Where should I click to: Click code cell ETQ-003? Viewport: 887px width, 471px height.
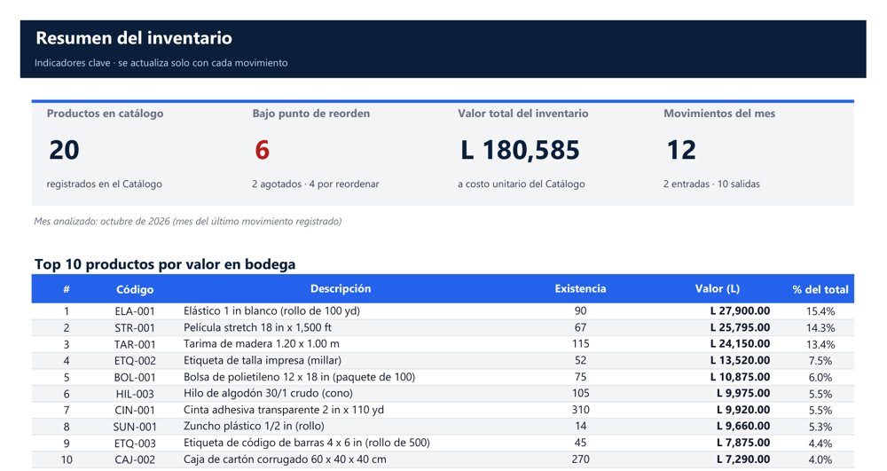(x=135, y=444)
